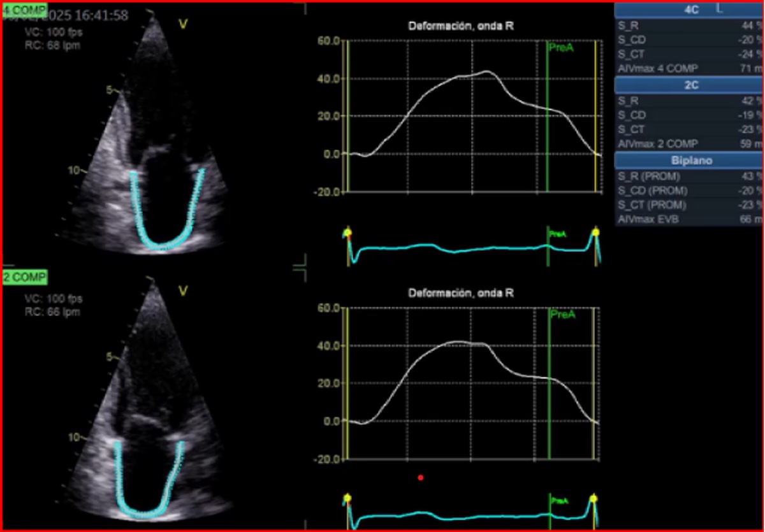765x532 pixels.
Task: Click the PreA marker on the bottom ECG trace
Action: pos(558,501)
